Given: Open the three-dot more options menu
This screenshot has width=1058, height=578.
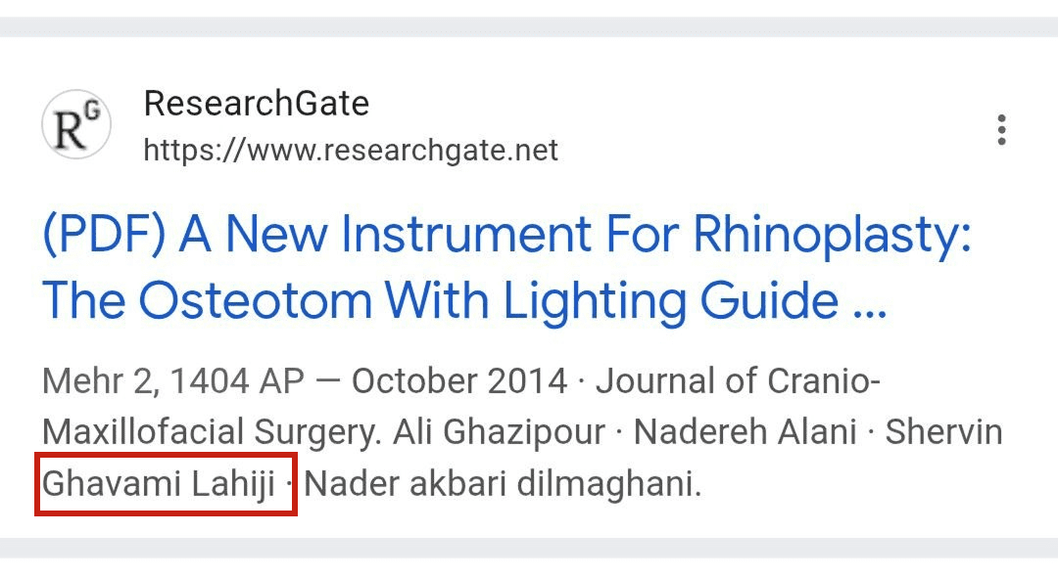Looking at the screenshot, I should (x=1000, y=129).
